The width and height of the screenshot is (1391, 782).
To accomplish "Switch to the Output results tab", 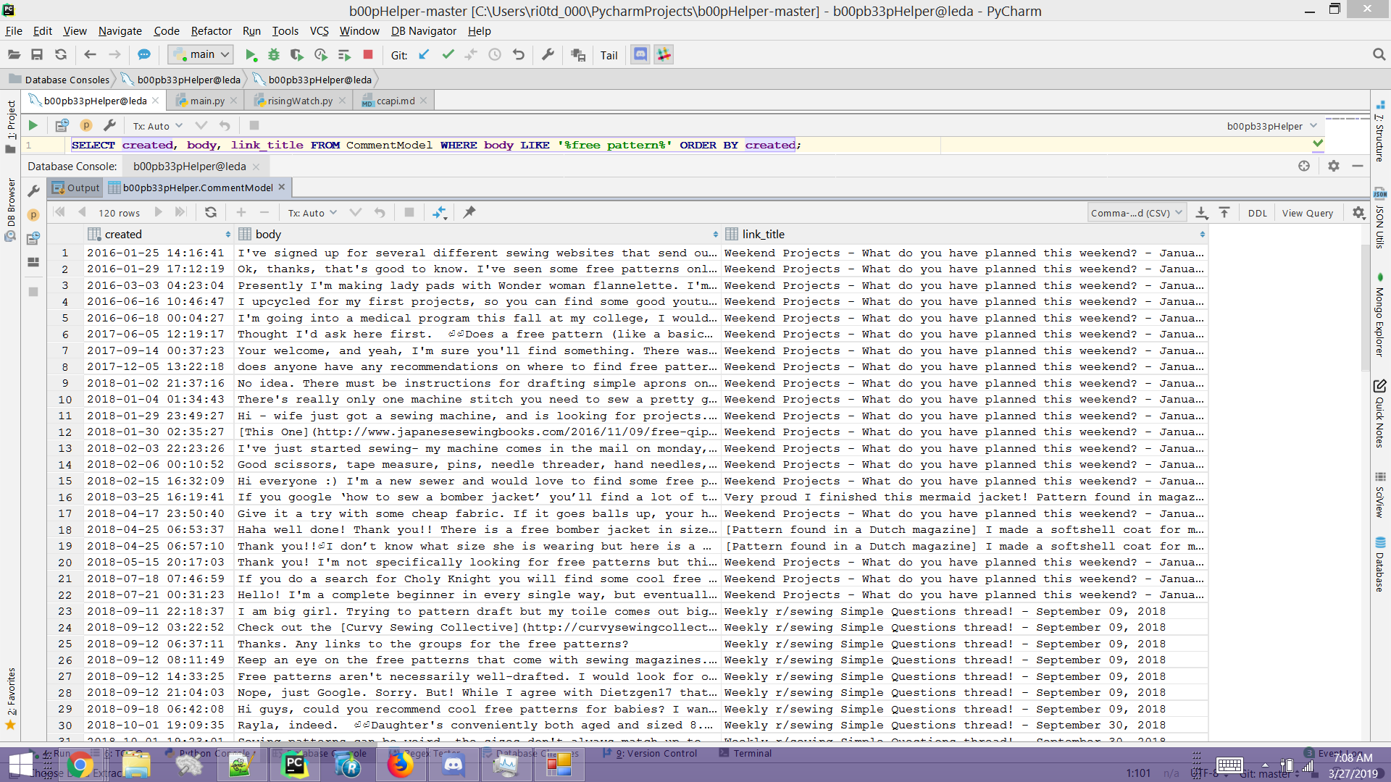I will (x=76, y=188).
